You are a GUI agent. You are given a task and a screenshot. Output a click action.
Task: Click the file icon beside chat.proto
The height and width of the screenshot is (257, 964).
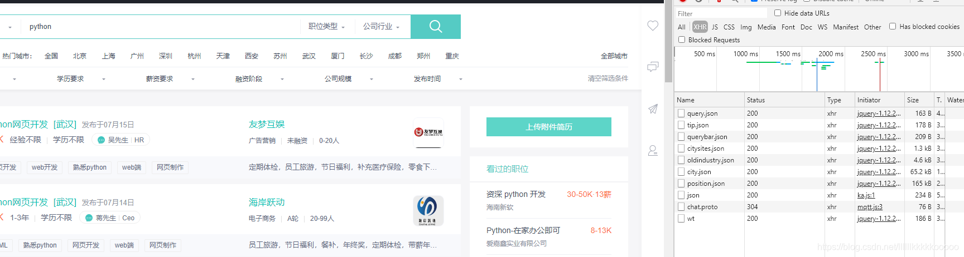[681, 206]
